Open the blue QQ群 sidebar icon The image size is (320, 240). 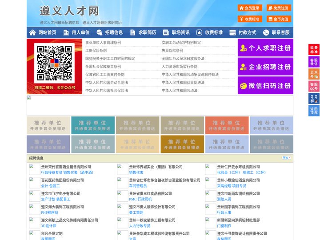click(314, 99)
